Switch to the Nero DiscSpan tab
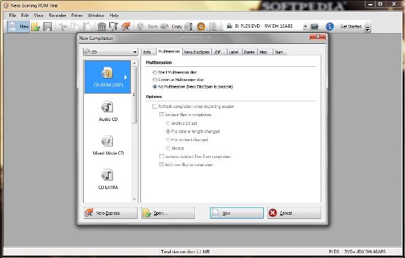Viewport: 405px width, 258px height. (x=196, y=52)
